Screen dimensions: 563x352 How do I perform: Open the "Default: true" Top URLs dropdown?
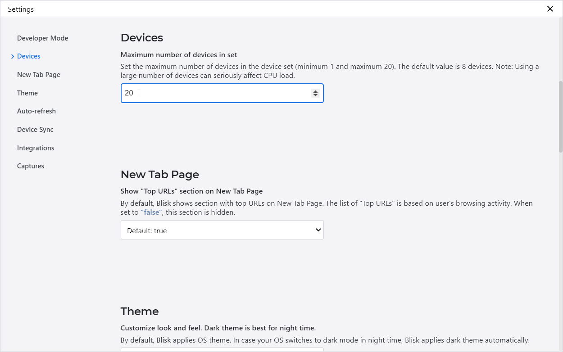[222, 230]
